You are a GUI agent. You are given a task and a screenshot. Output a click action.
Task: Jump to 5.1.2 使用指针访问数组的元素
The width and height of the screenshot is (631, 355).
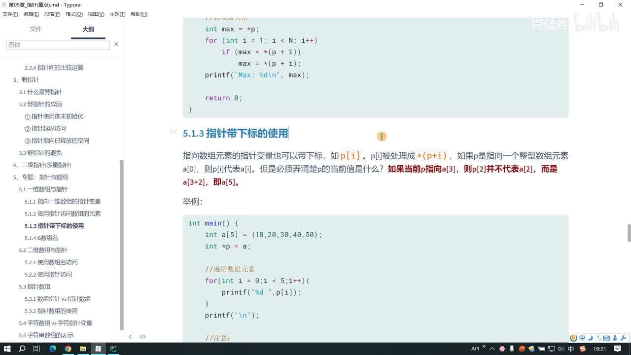(63, 213)
